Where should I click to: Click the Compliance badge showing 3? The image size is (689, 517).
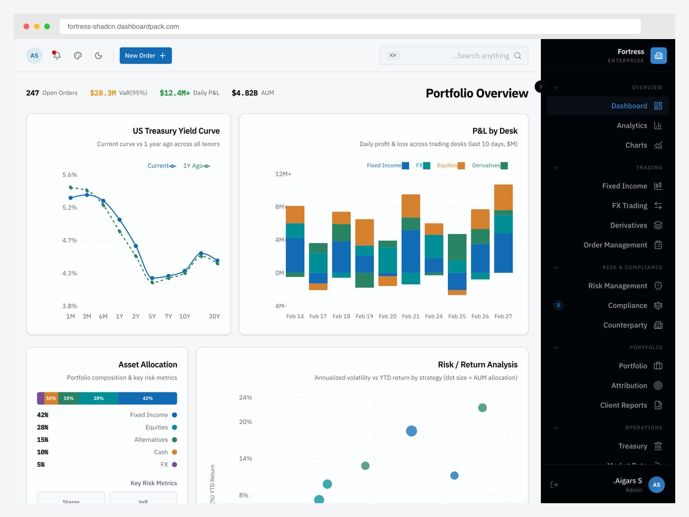[558, 306]
